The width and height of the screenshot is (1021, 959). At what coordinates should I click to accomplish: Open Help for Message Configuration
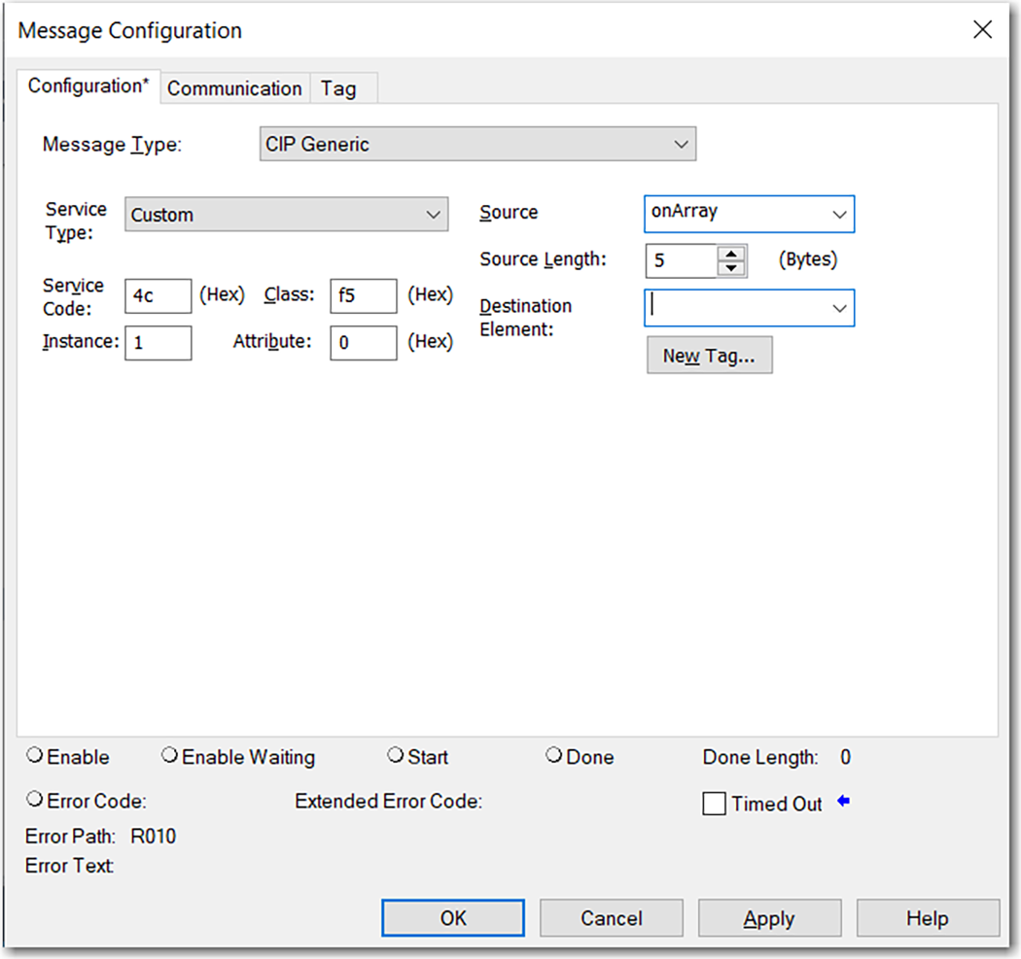click(x=928, y=917)
